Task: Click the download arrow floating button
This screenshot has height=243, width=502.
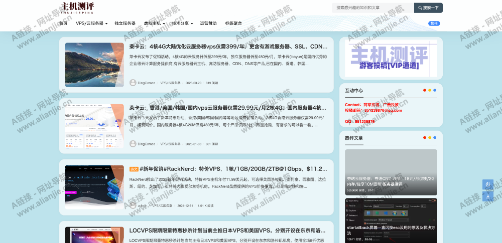Action: point(487,196)
